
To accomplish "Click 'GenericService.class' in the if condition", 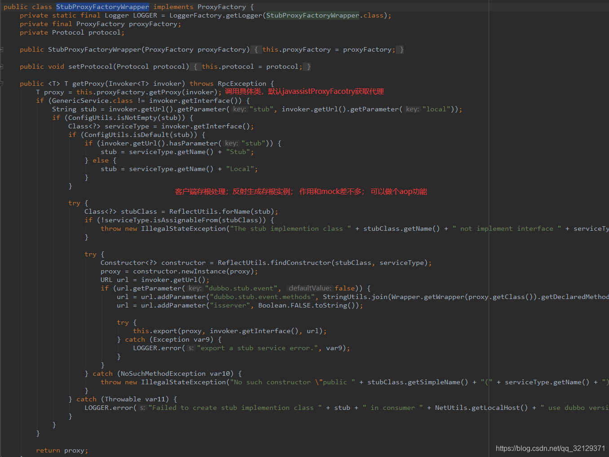I will [x=93, y=101].
